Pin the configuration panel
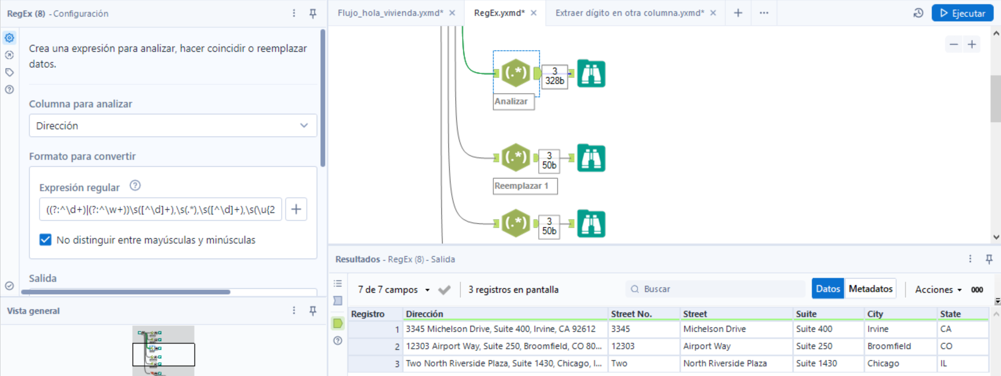This screenshot has height=376, width=1001. (313, 13)
